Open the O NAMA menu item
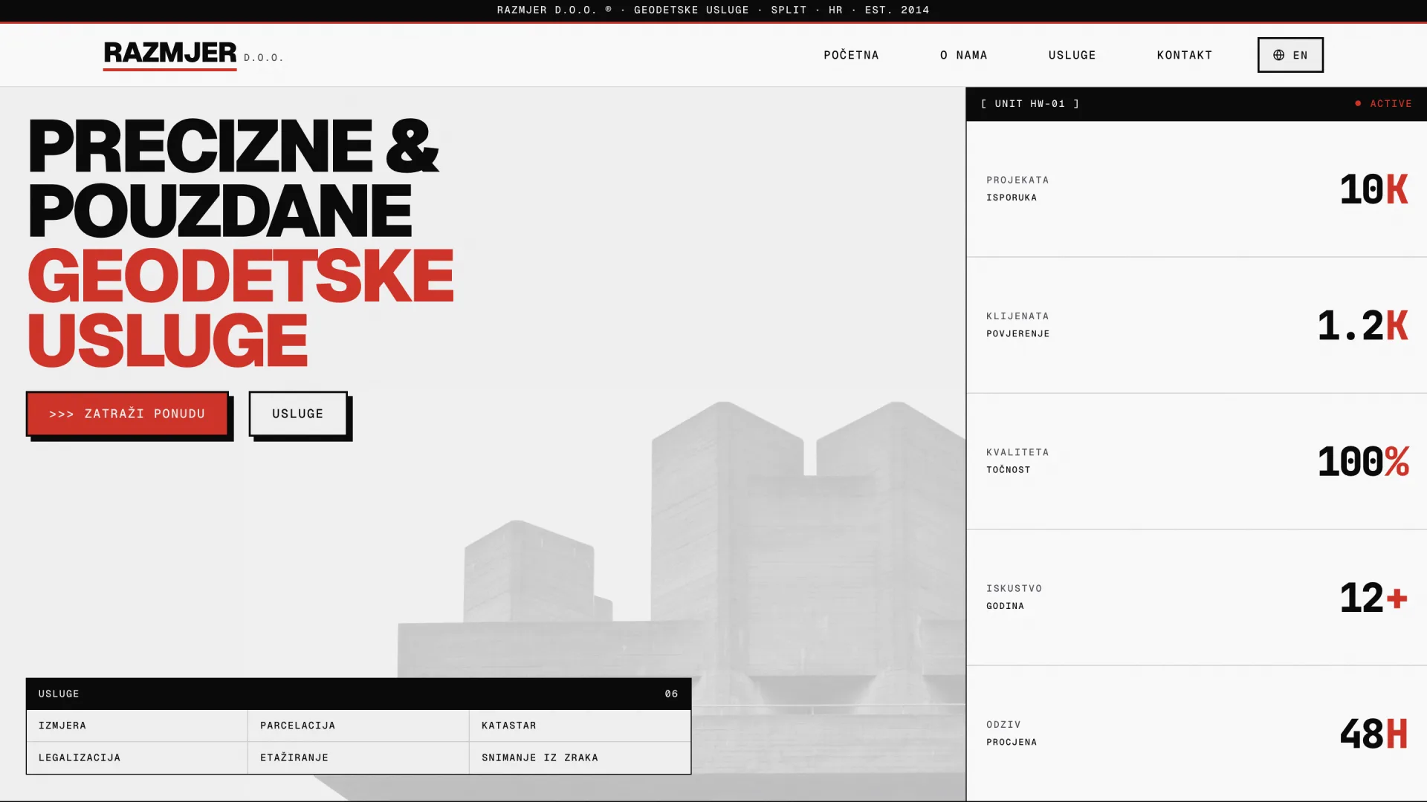The height and width of the screenshot is (802, 1427). click(963, 55)
